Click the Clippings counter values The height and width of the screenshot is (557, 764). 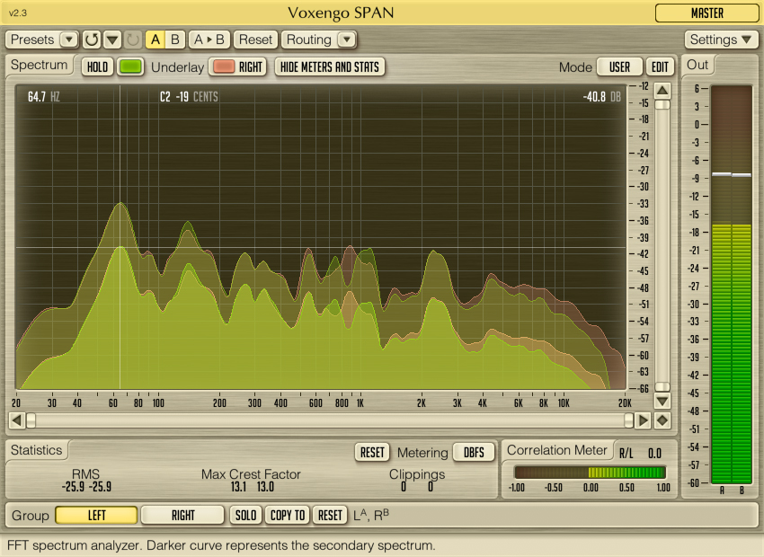click(416, 486)
